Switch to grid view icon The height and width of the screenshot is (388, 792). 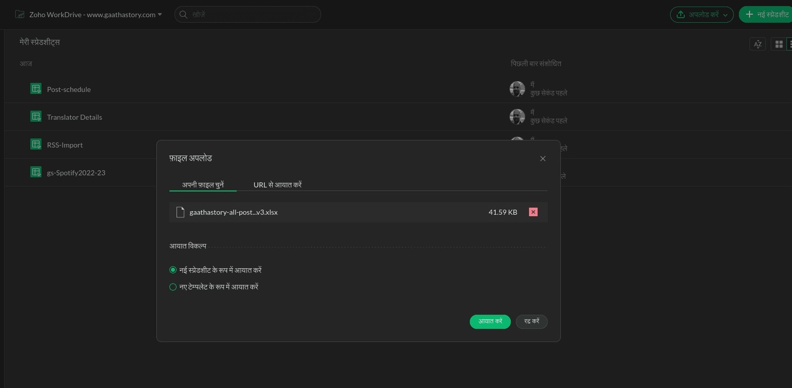[x=779, y=44]
